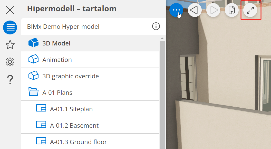Screen dimensions: 271x149
Task: Open the help question mark icon
Action: tap(10, 79)
